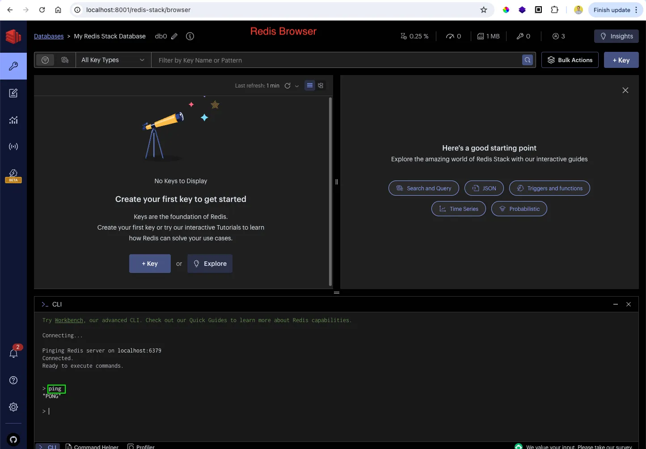Screen dimensions: 646x449
Task: Click the total keys stat
Action: pos(523,36)
